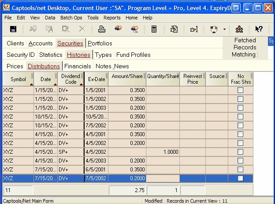The height and width of the screenshot is (204, 275).
Task: Click the What's This help icon
Action: (259, 29)
